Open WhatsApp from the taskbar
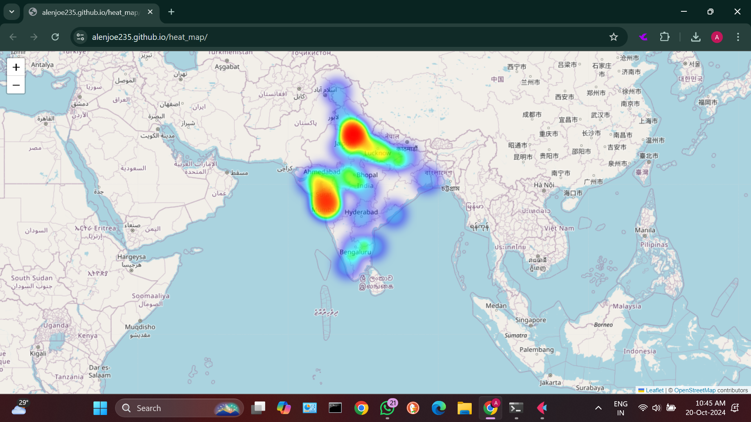This screenshot has width=751, height=422. click(387, 408)
